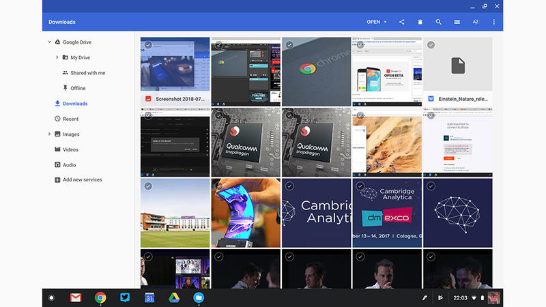Launch Gmail from the shelf
This screenshot has height=307, width=546.
(76, 297)
